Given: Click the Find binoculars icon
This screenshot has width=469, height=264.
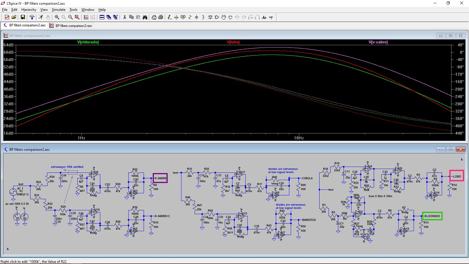Looking at the screenshot, I should (x=145, y=17).
